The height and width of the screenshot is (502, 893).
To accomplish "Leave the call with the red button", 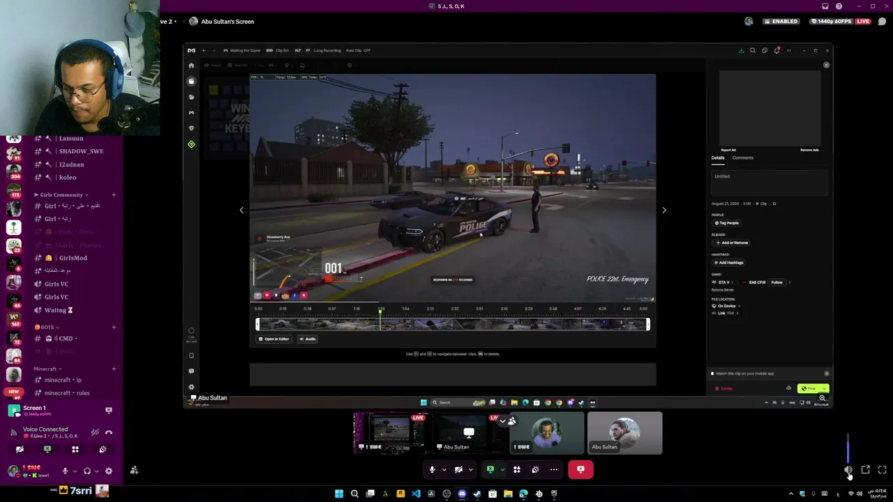I will (x=580, y=470).
